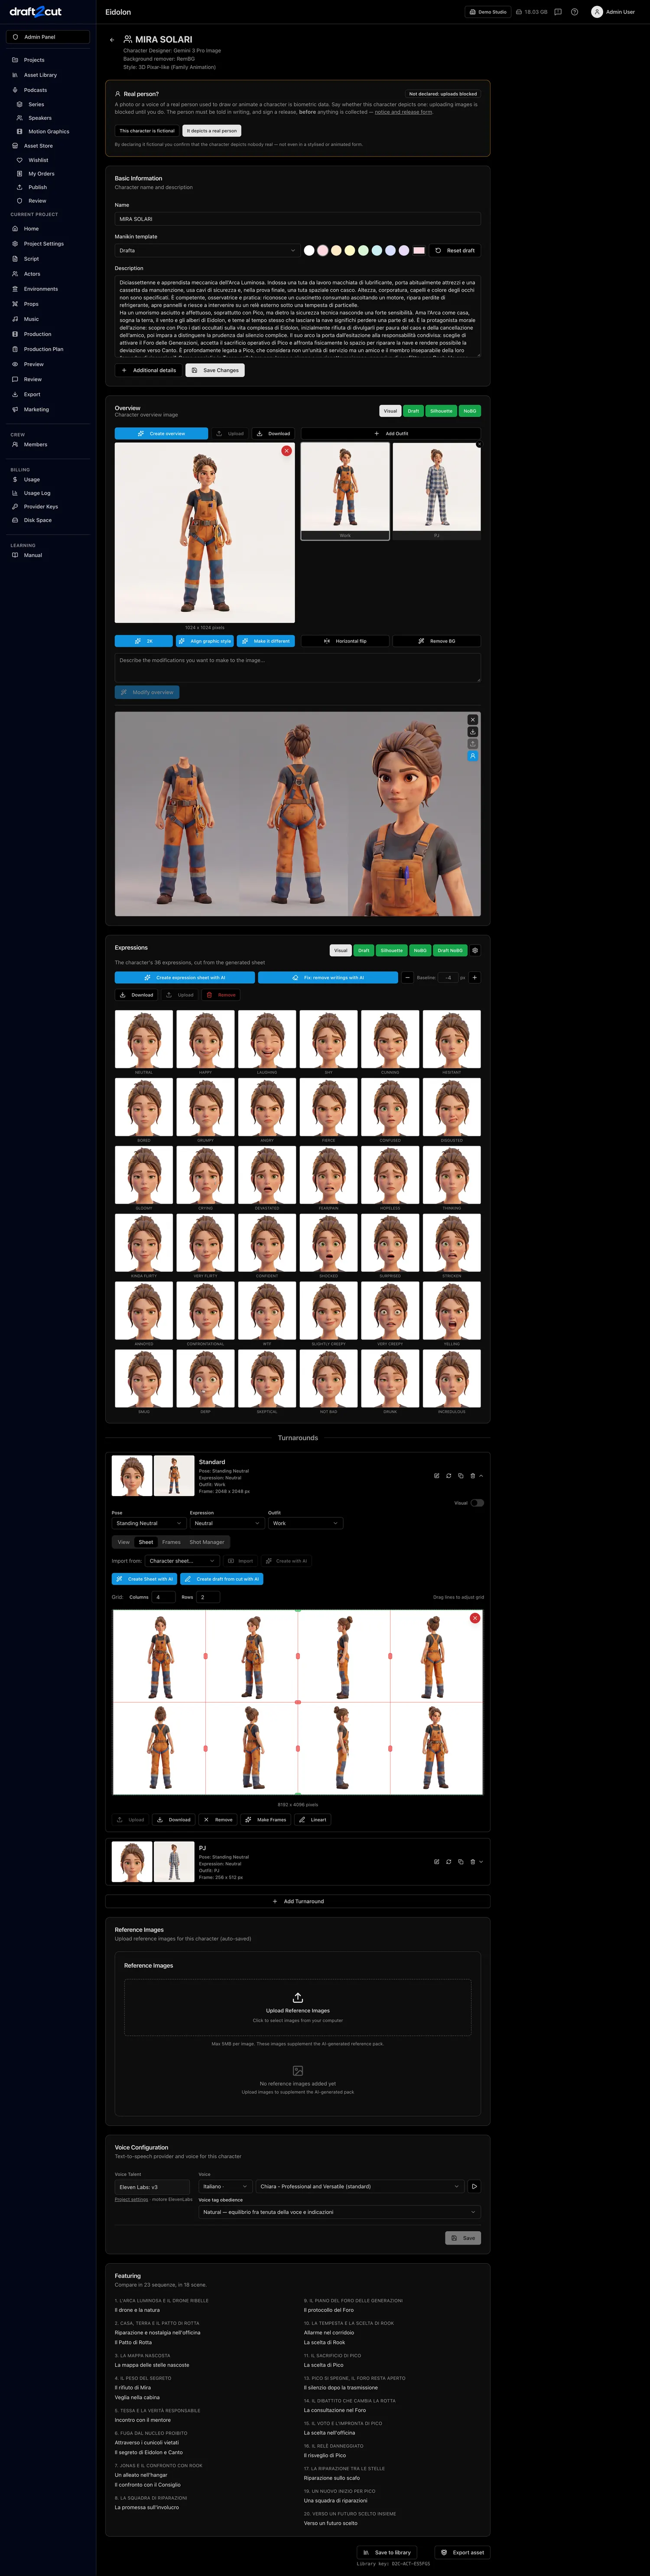Viewport: 650px width, 2576px height.
Task: Toggle the Visual switch in Standard turnaround
Action: 477,1502
